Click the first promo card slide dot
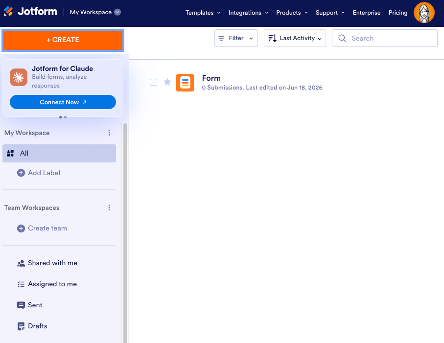444x343 pixels. click(x=61, y=117)
